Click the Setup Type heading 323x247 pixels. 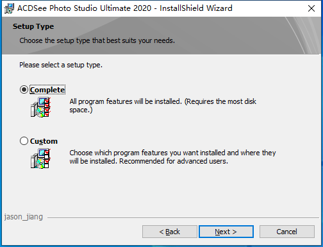[33, 26]
